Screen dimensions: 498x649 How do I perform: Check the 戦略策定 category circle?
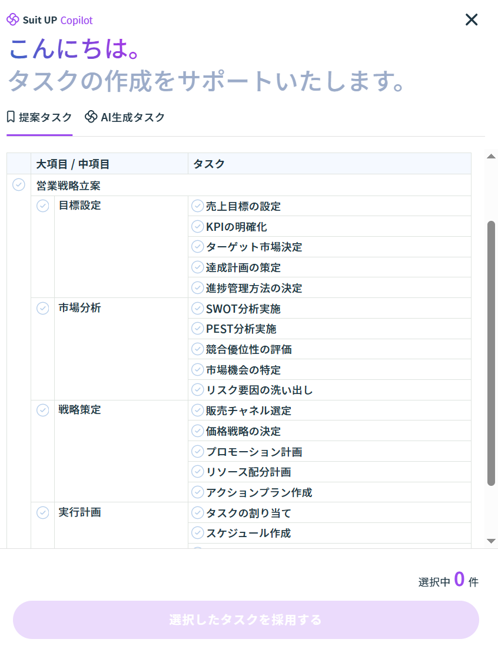coord(43,410)
